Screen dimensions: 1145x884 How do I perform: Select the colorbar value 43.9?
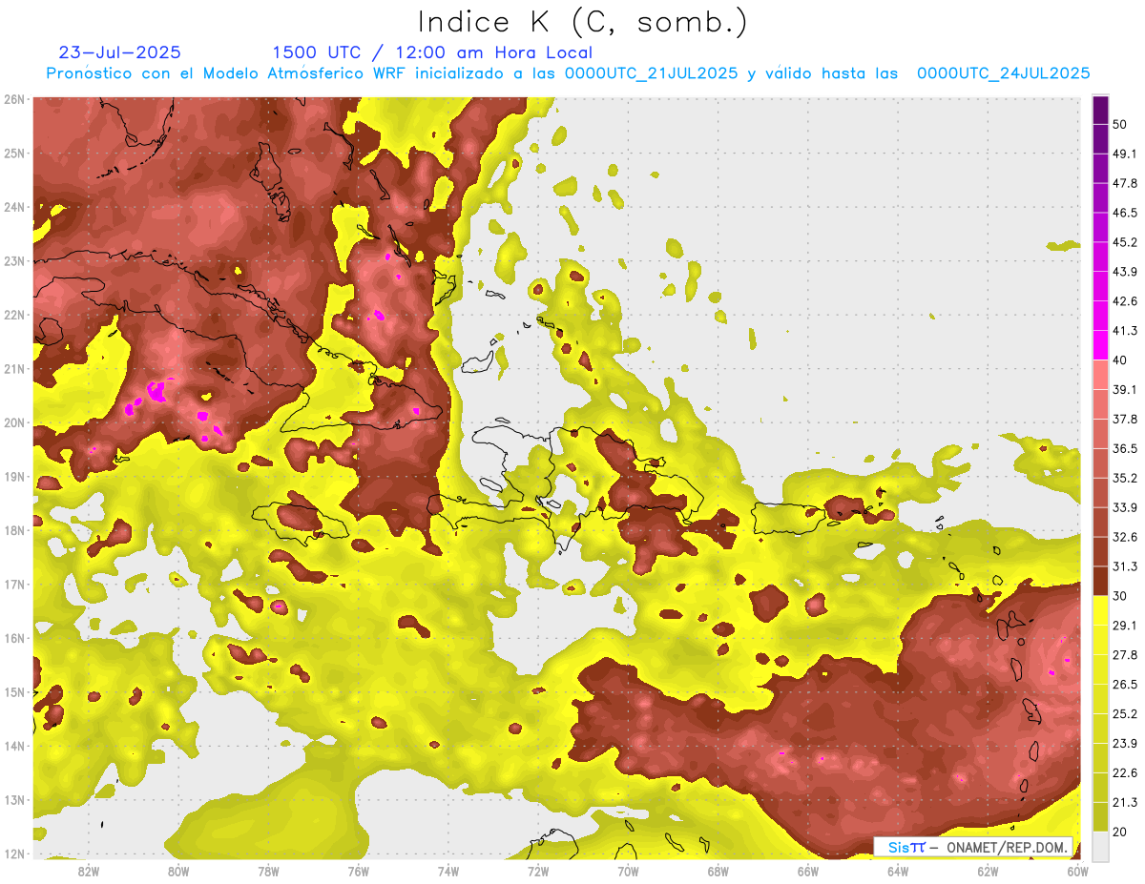[1125, 272]
